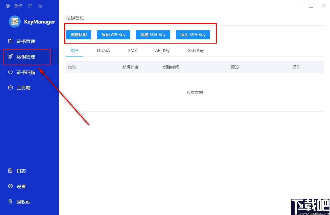This screenshot has width=330, height=215.
Task: Click the KeyManager safe logo
Action: coord(14,21)
